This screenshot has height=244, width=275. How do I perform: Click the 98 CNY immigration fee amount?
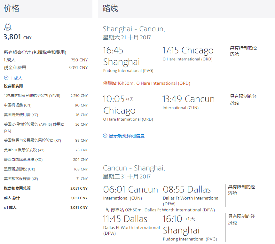tap(81, 140)
